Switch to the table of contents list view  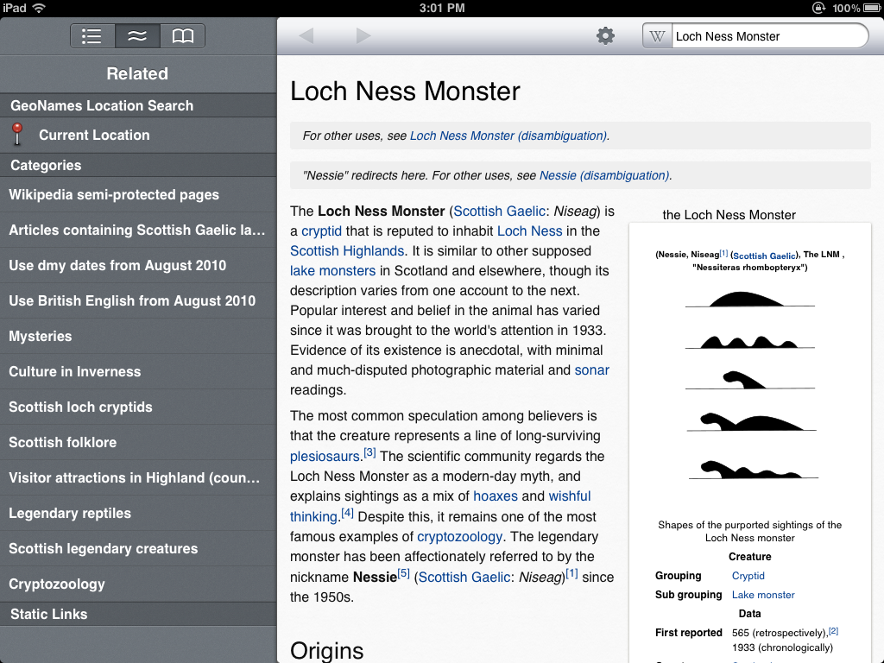click(x=92, y=36)
